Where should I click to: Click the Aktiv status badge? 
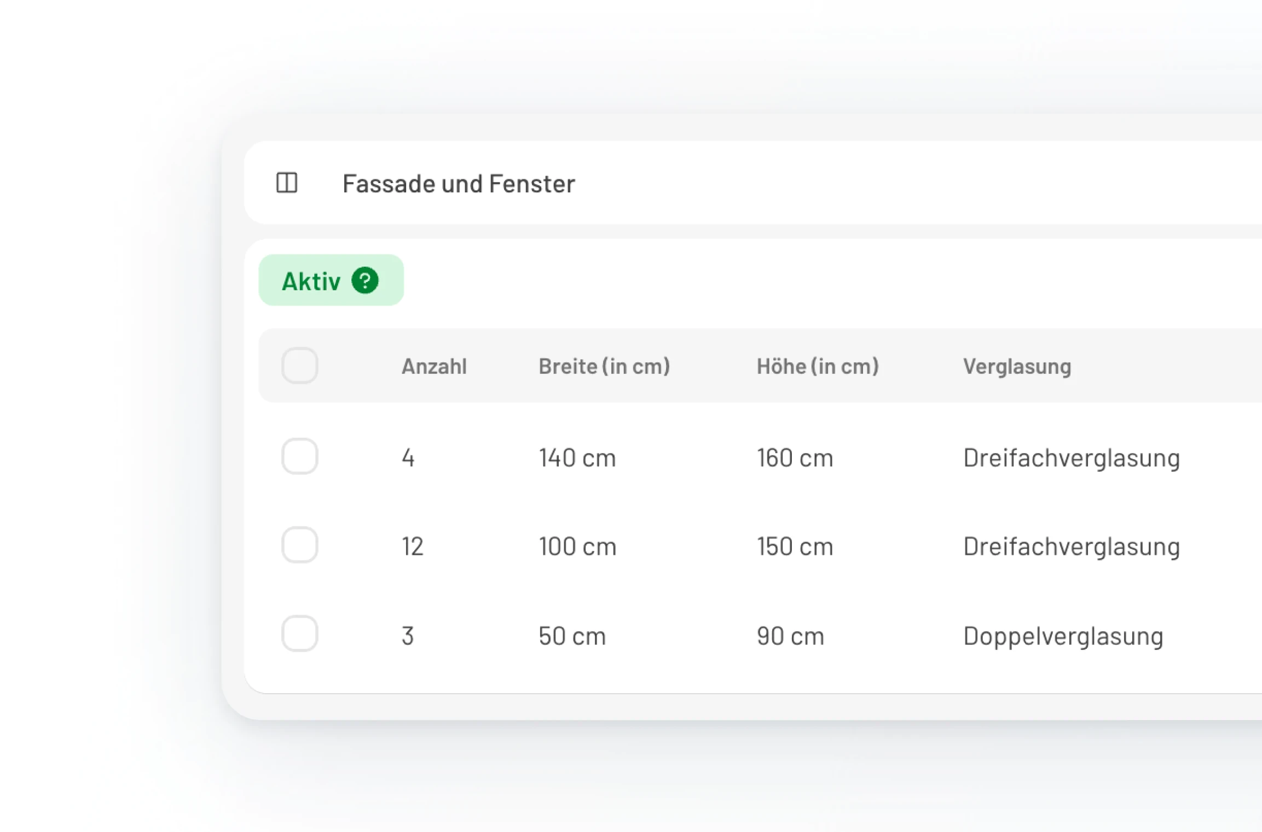pos(311,281)
